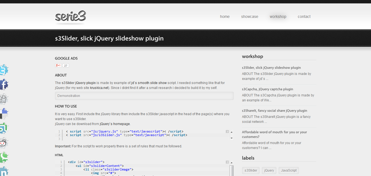Click the "HOW TO USE" heading
This screenshot has height=176, width=371.
pos(66,106)
